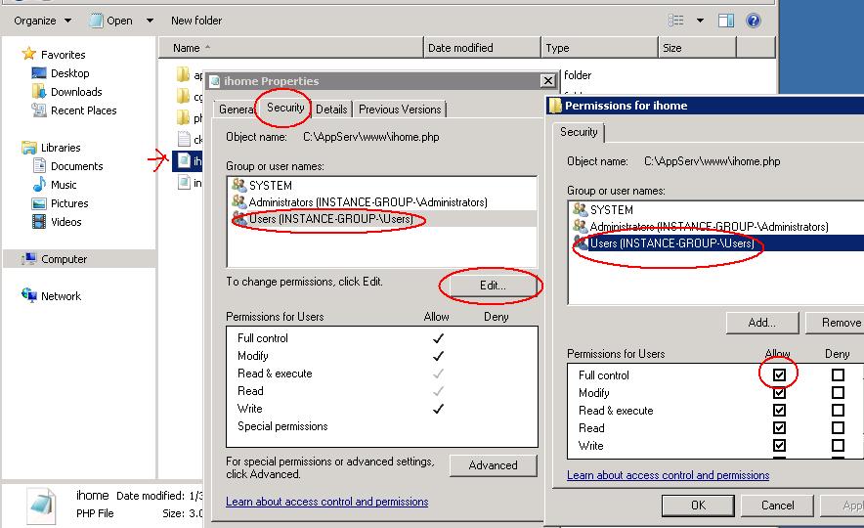Click the Advanced button
The height and width of the screenshot is (528, 864).
493,465
